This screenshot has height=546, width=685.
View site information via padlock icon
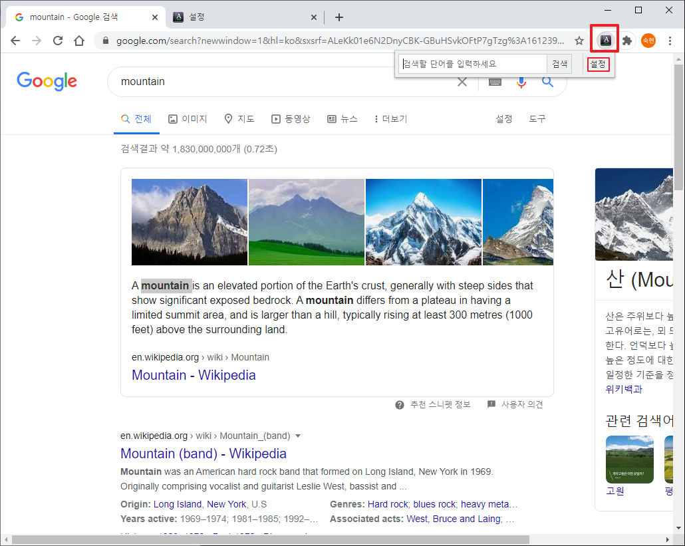[105, 41]
